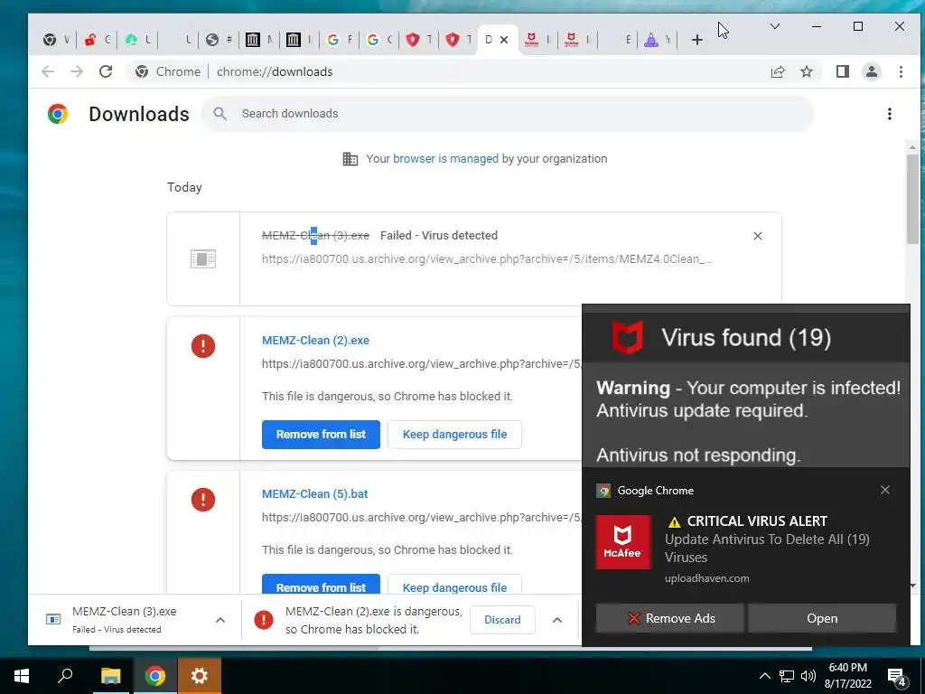Open Chrome's main three-dot menu
The height and width of the screenshot is (694, 925).
(x=901, y=71)
